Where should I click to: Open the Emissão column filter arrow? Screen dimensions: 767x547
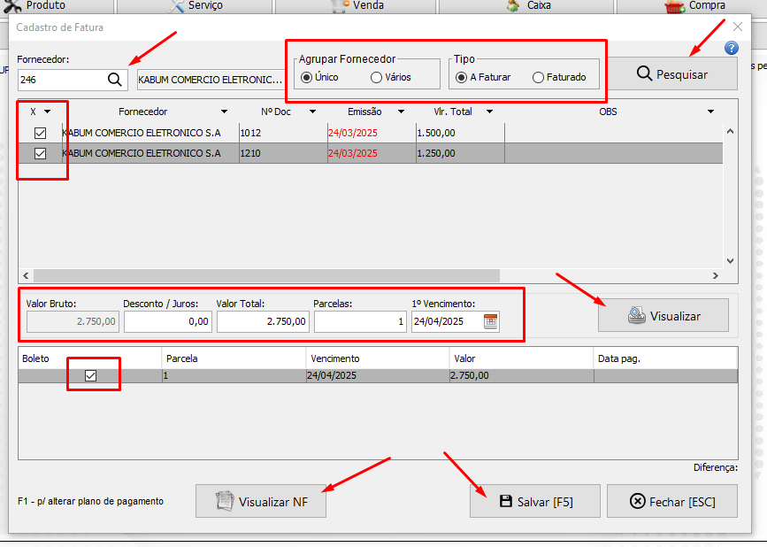point(401,112)
